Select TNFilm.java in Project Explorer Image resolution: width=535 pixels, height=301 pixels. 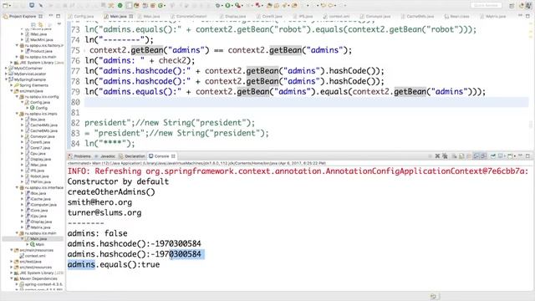pos(40,182)
